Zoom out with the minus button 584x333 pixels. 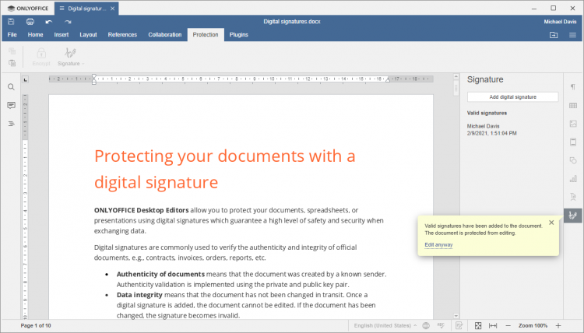508,325
